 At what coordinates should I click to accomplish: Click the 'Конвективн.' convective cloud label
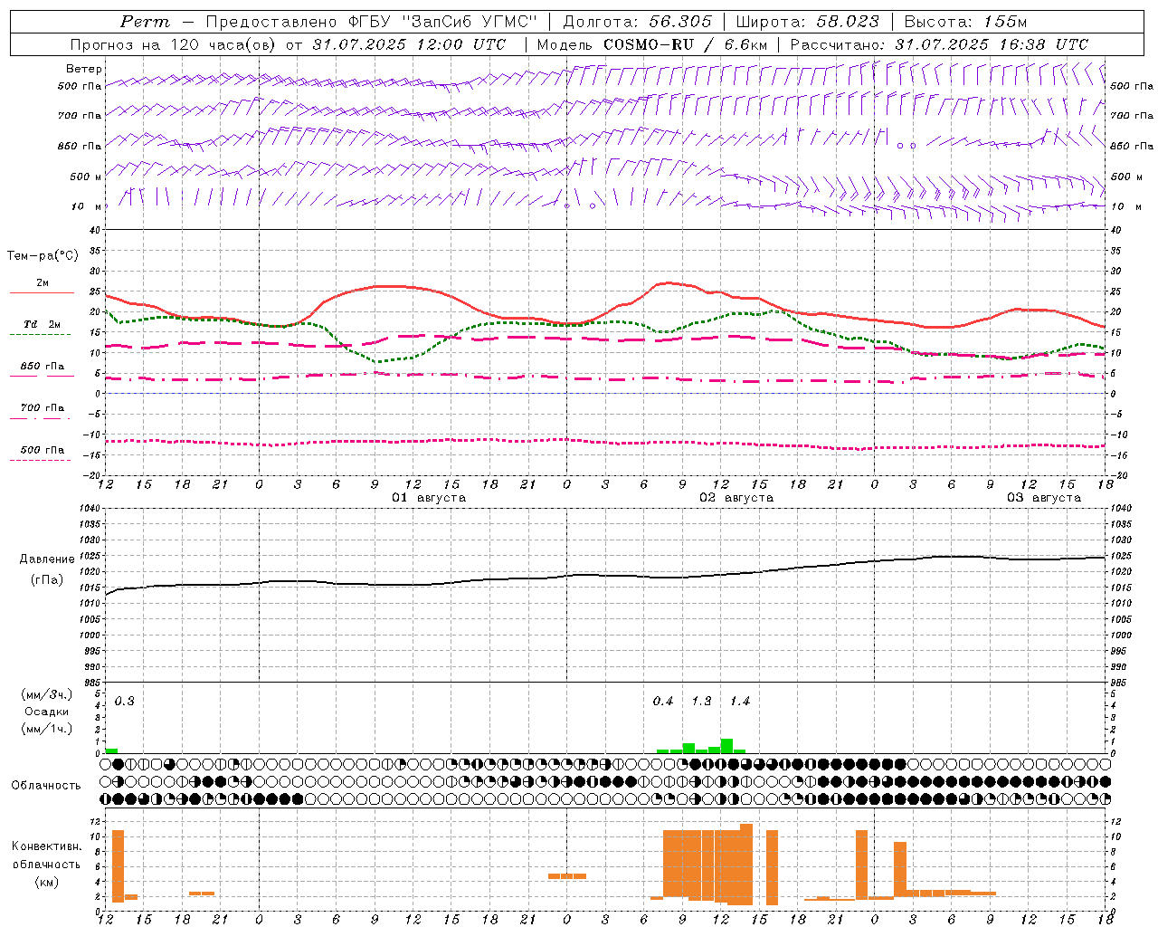[x=47, y=846]
